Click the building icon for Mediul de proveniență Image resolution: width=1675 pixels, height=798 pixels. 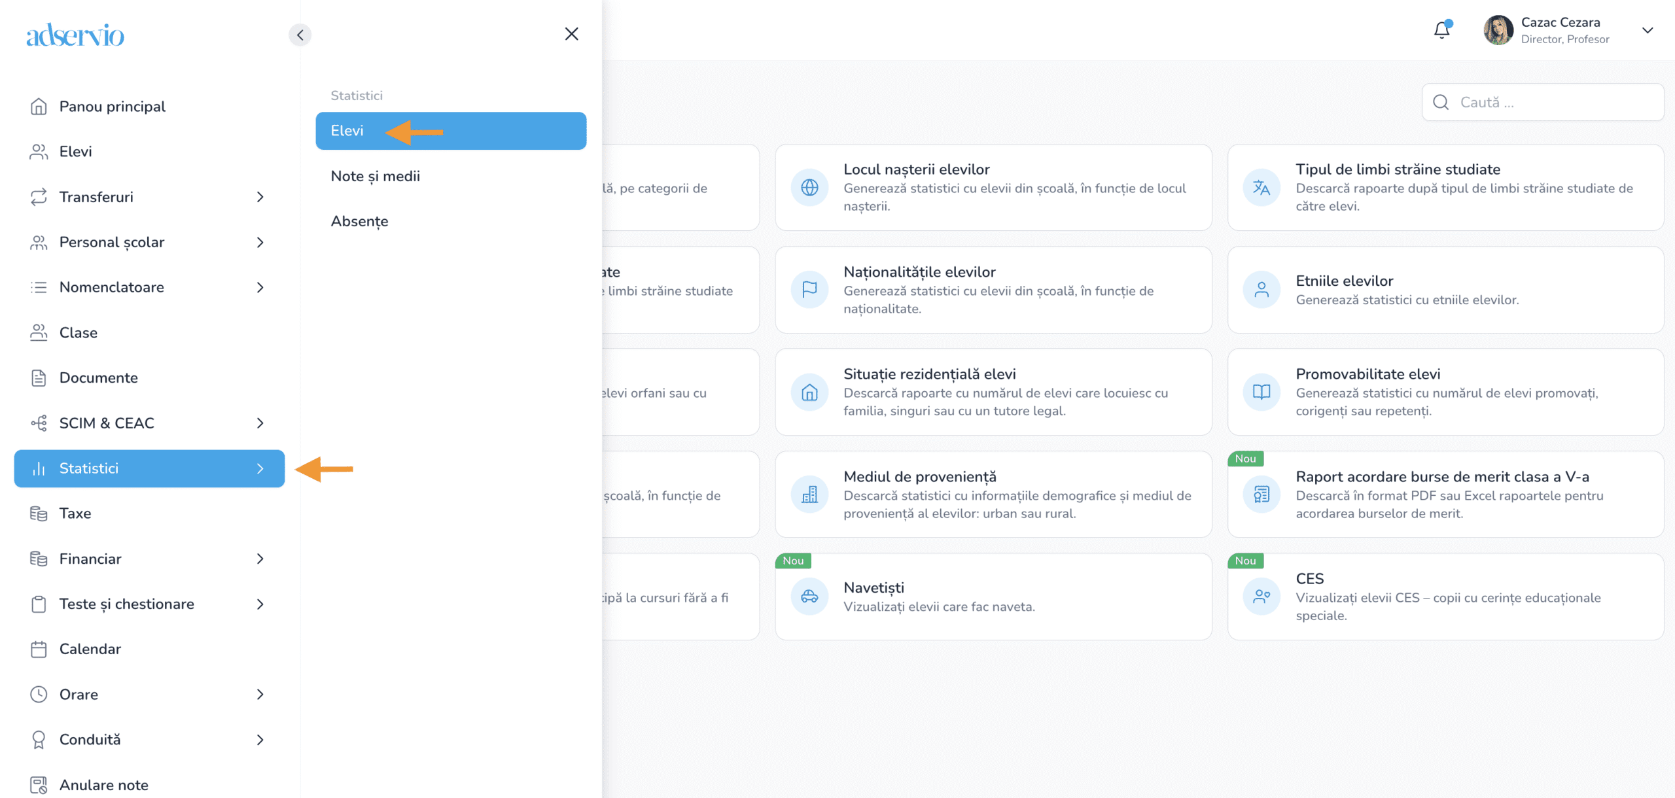(809, 494)
